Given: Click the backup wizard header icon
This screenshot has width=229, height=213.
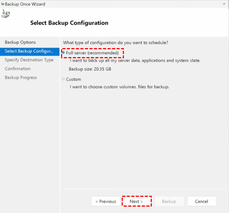Looking at the screenshot, I should coord(6,14).
